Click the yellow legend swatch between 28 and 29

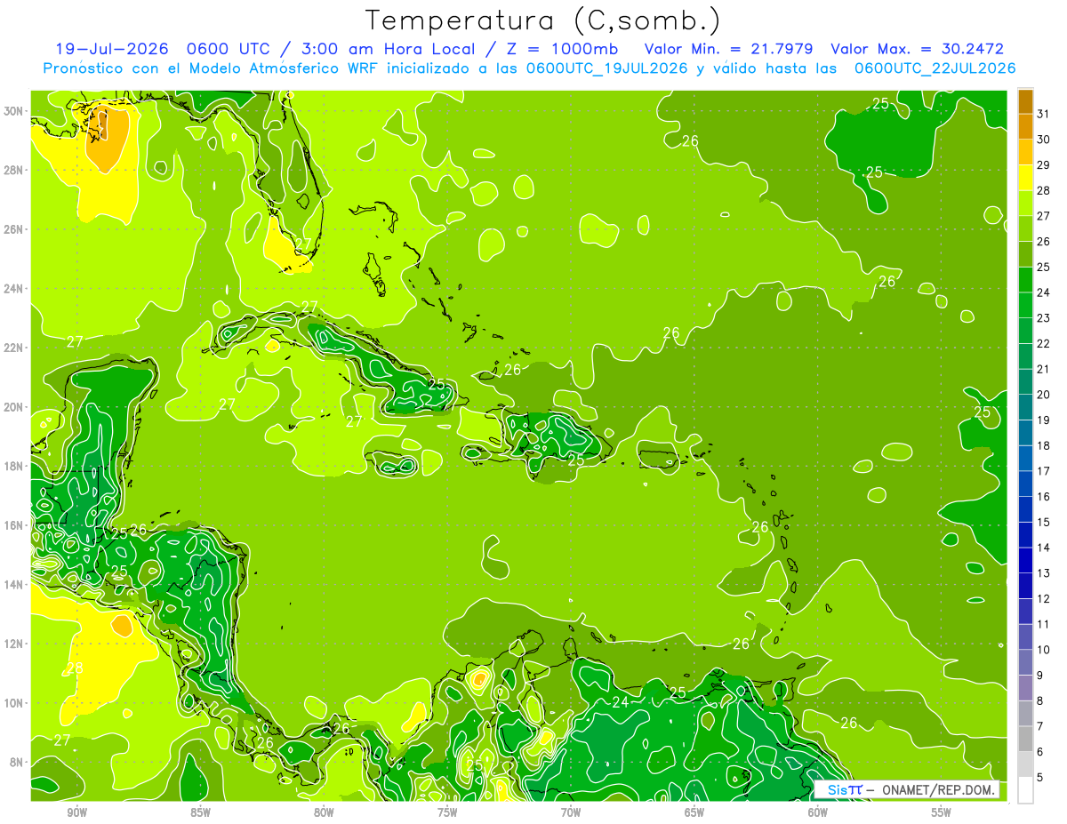point(1025,177)
